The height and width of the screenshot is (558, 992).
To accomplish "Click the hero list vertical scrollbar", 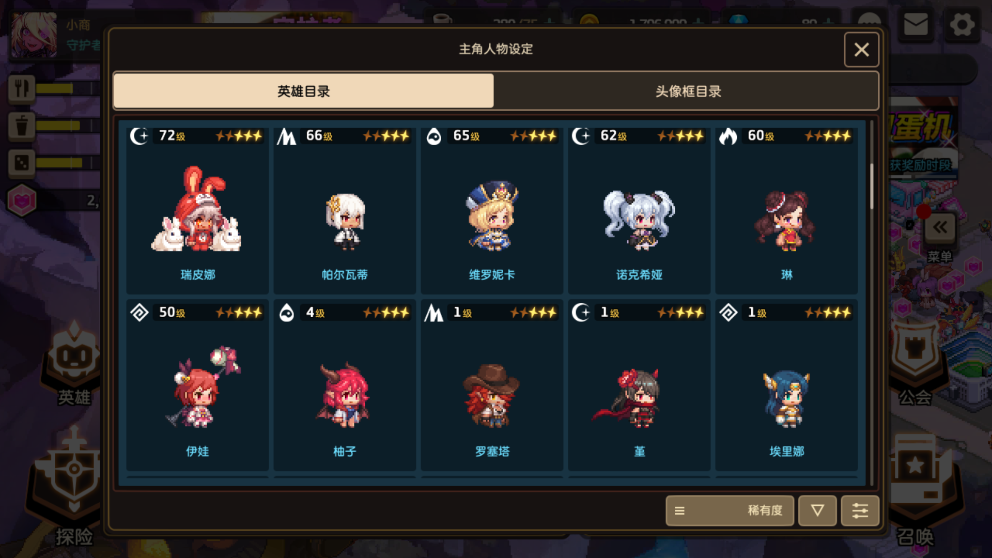I will coord(872,186).
